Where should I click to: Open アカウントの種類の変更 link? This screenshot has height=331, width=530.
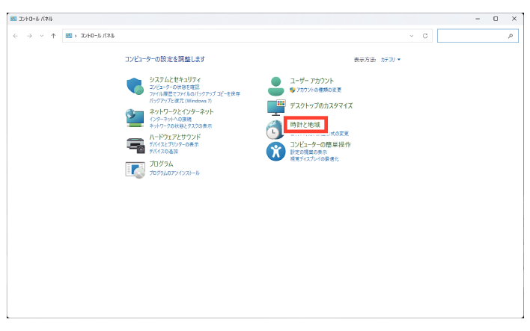pyautogui.click(x=319, y=89)
